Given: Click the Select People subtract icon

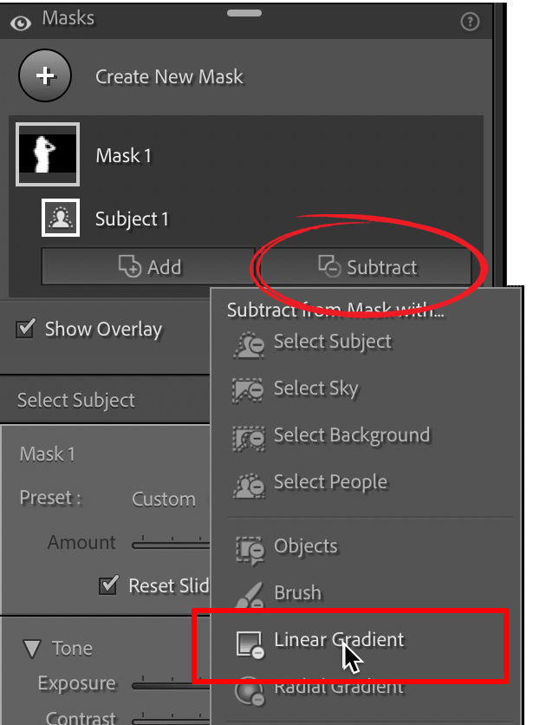Looking at the screenshot, I should pos(247,485).
